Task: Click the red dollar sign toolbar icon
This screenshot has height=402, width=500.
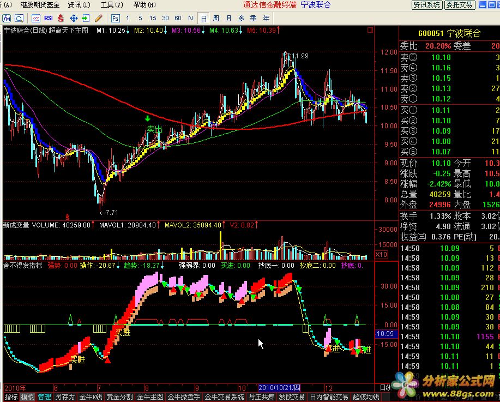Action: [x=61, y=19]
